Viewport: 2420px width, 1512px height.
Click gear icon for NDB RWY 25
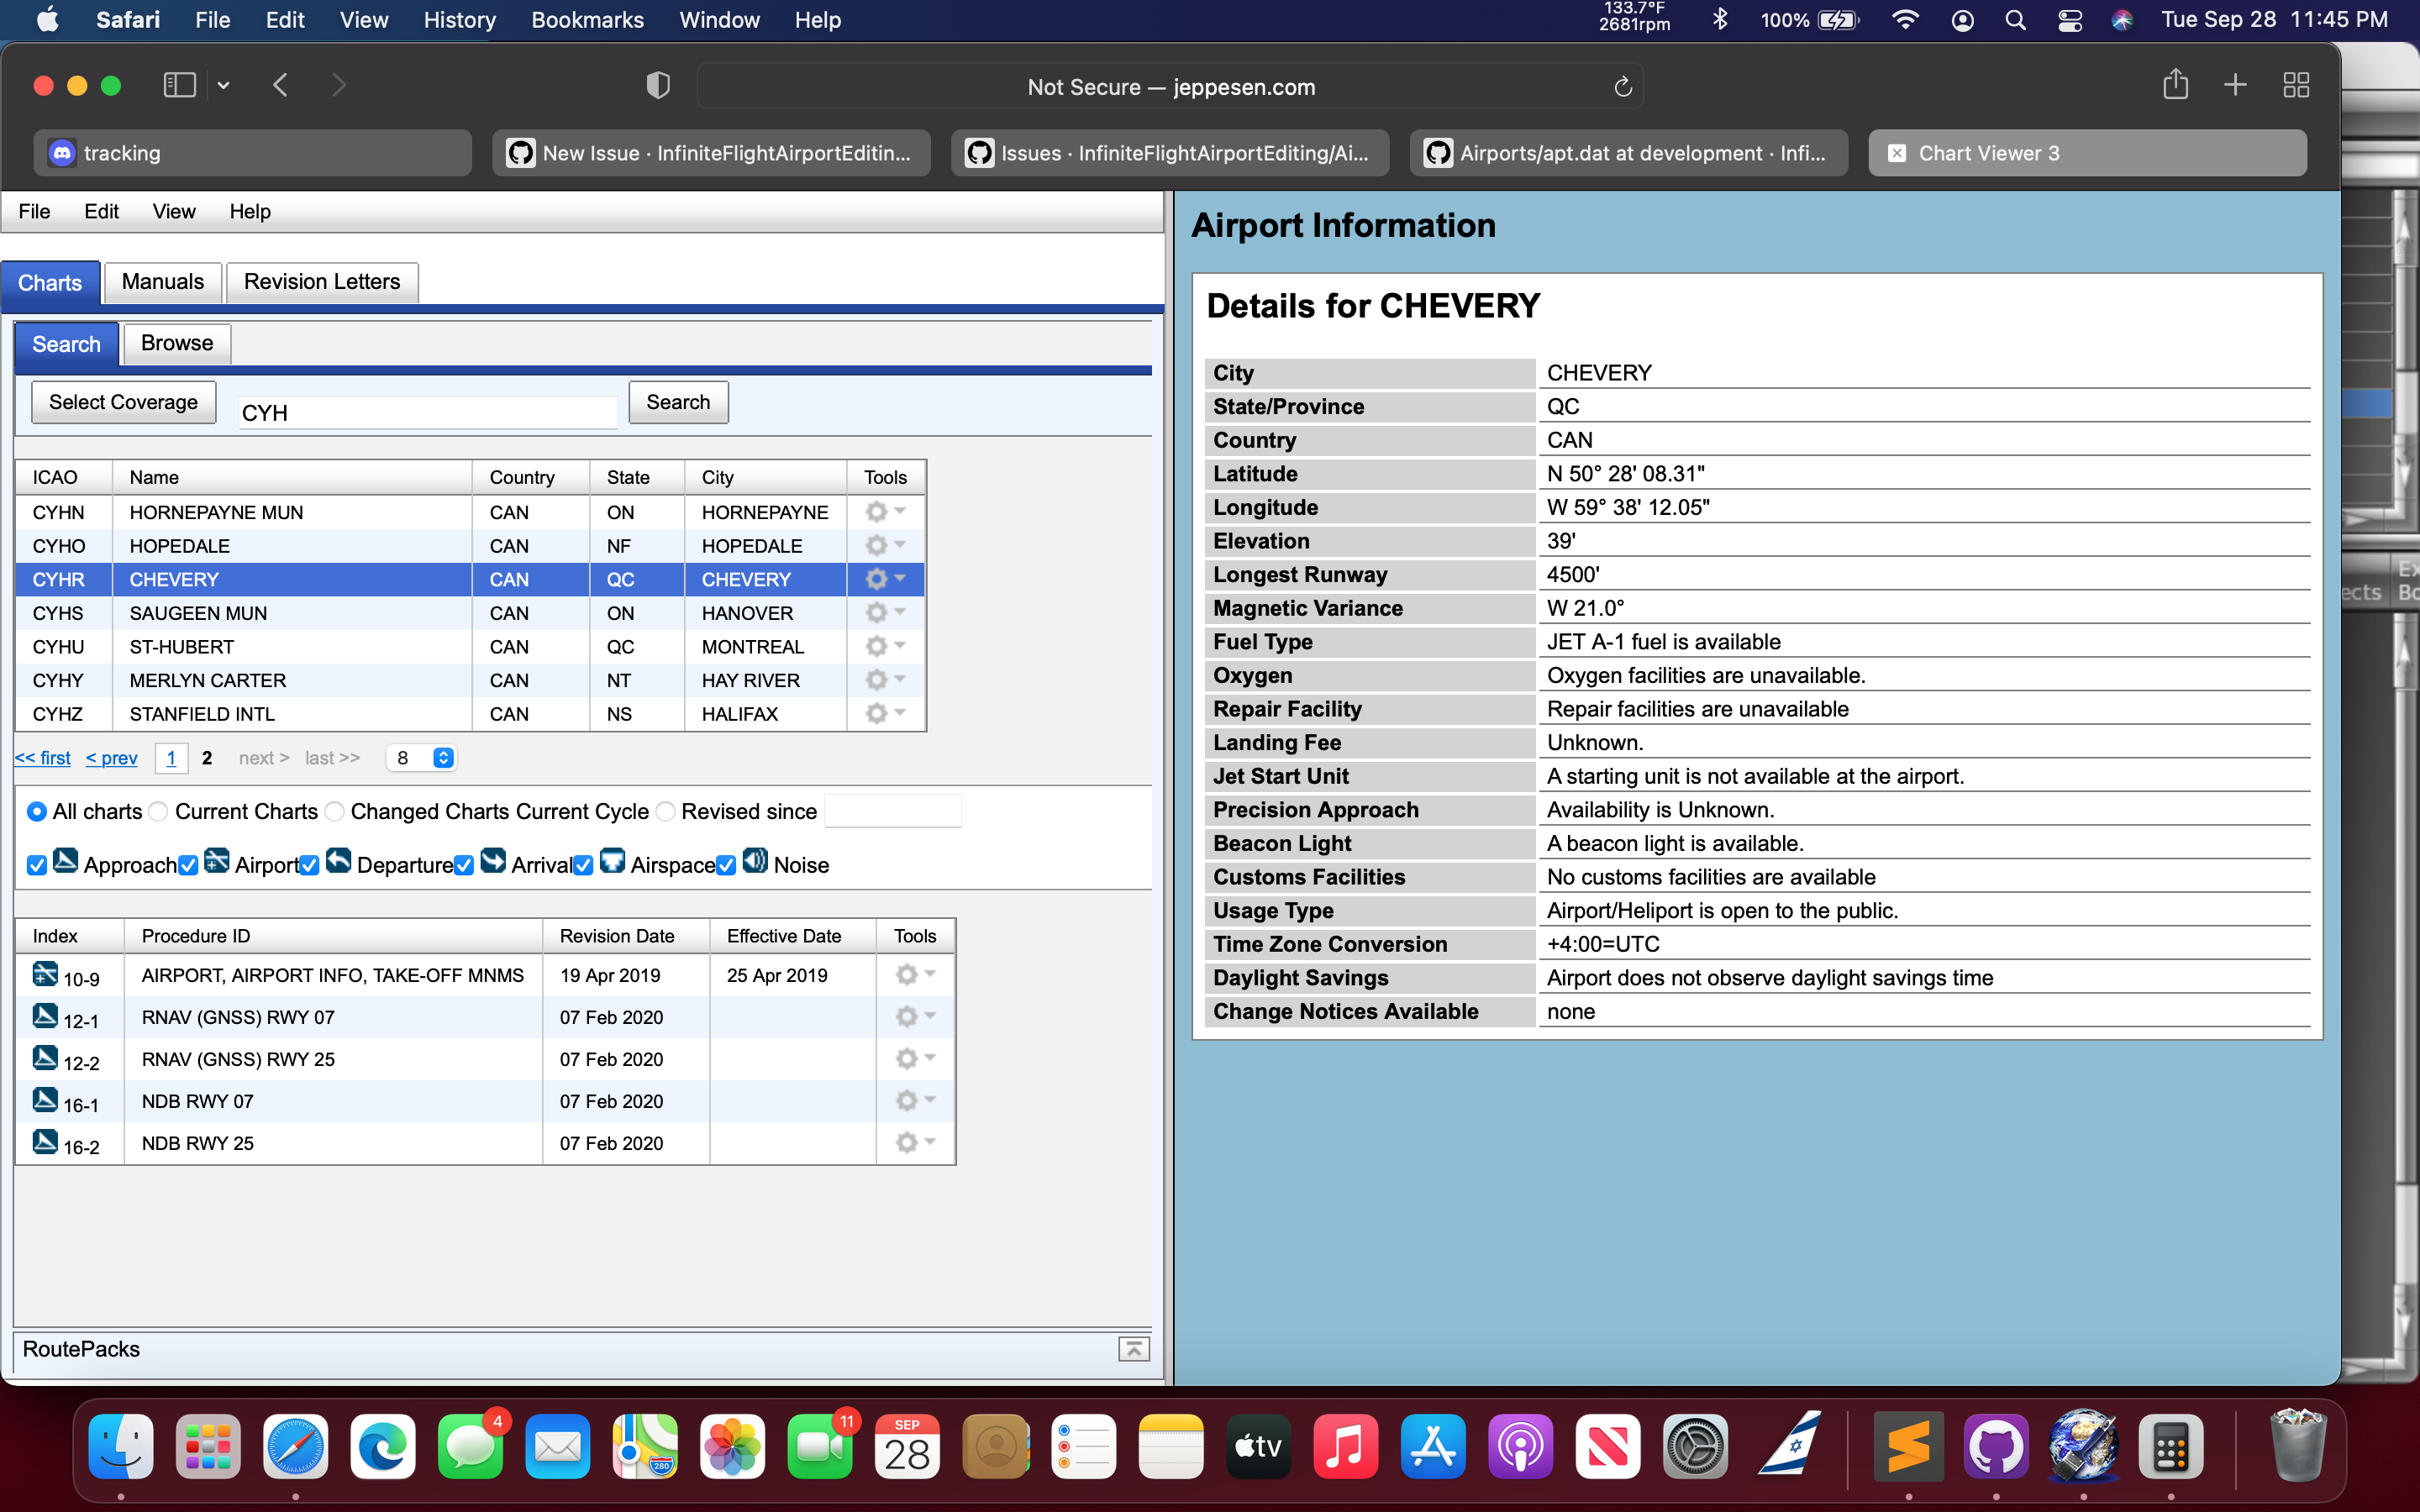coord(907,1142)
